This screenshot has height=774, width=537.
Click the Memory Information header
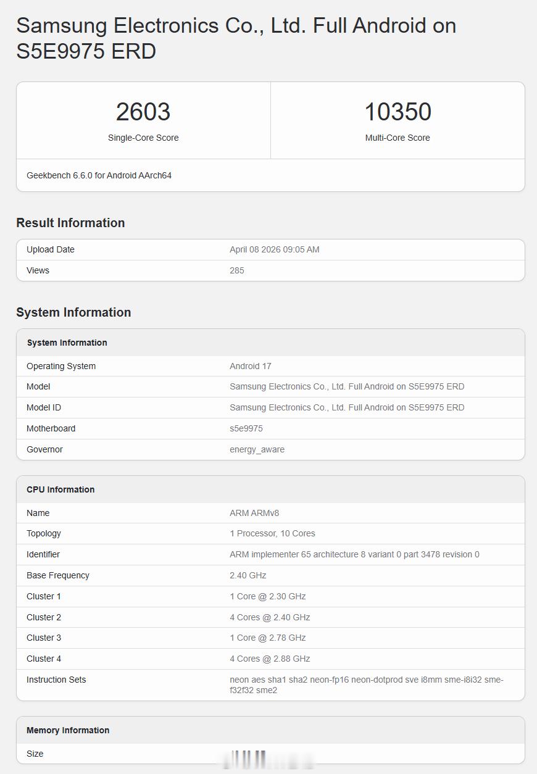click(68, 730)
